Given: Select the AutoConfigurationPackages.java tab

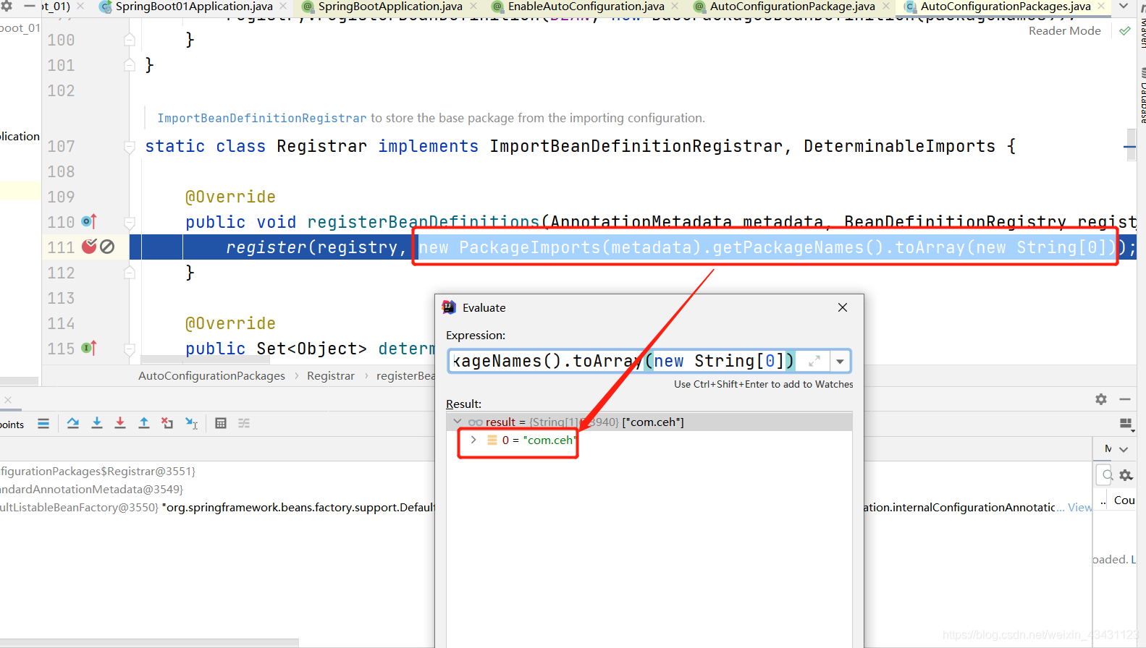Looking at the screenshot, I should click(x=1005, y=7).
